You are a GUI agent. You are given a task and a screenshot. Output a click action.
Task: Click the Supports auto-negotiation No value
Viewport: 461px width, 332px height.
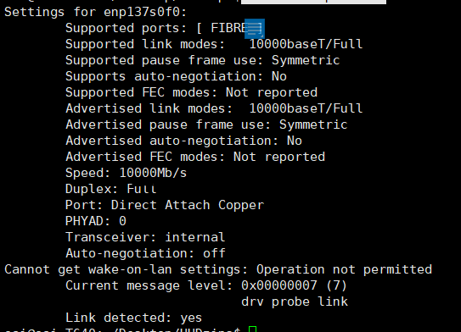[x=279, y=76]
